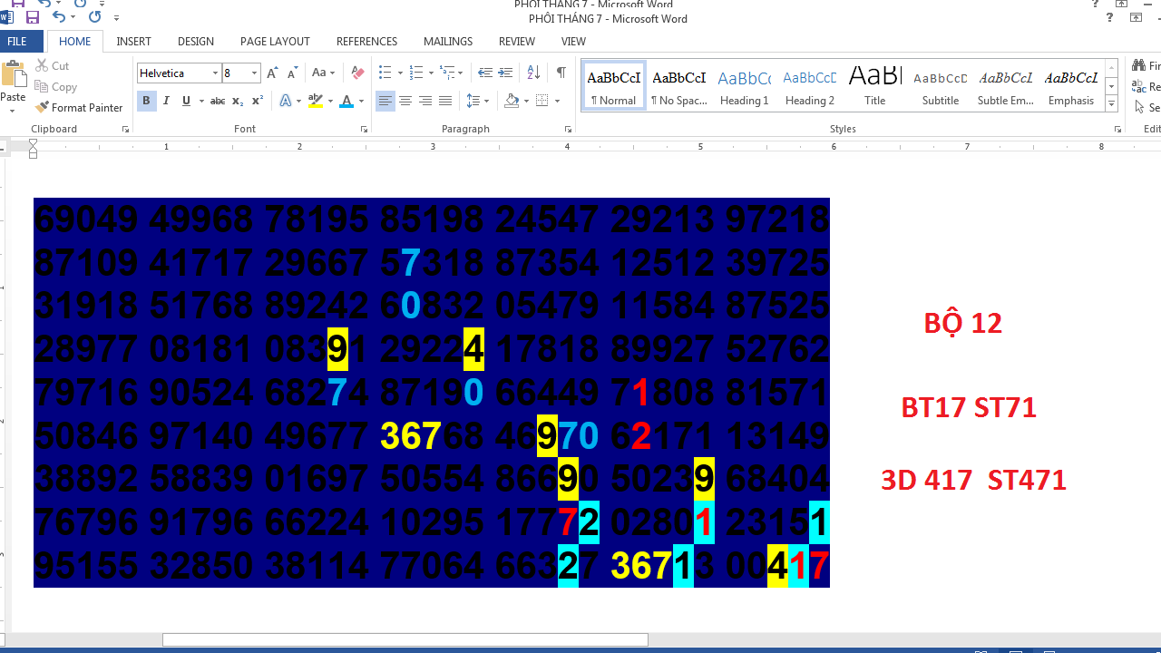Click the Save icon in quick access toolbar
Image resolution: width=1161 pixels, height=653 pixels.
coord(33,16)
